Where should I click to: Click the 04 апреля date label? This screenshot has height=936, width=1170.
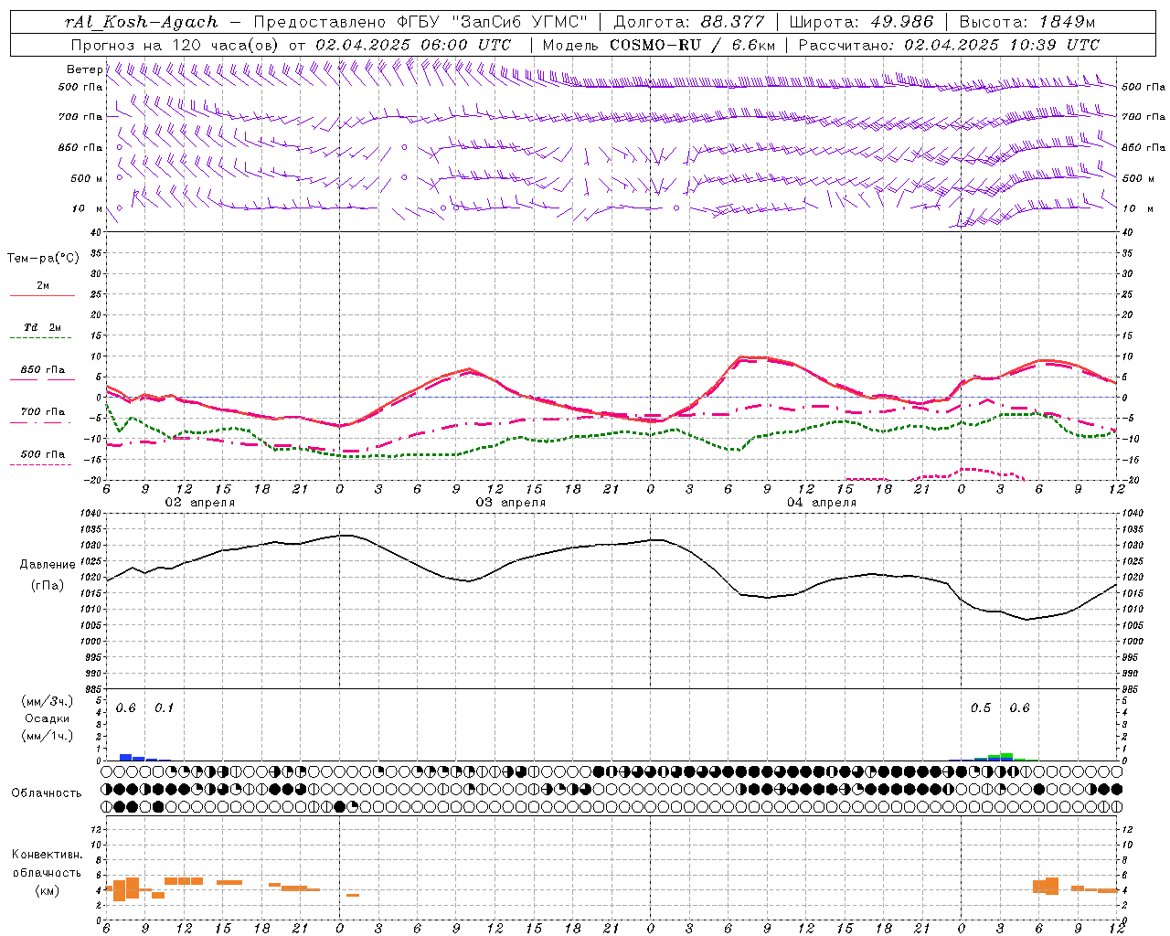(x=821, y=503)
